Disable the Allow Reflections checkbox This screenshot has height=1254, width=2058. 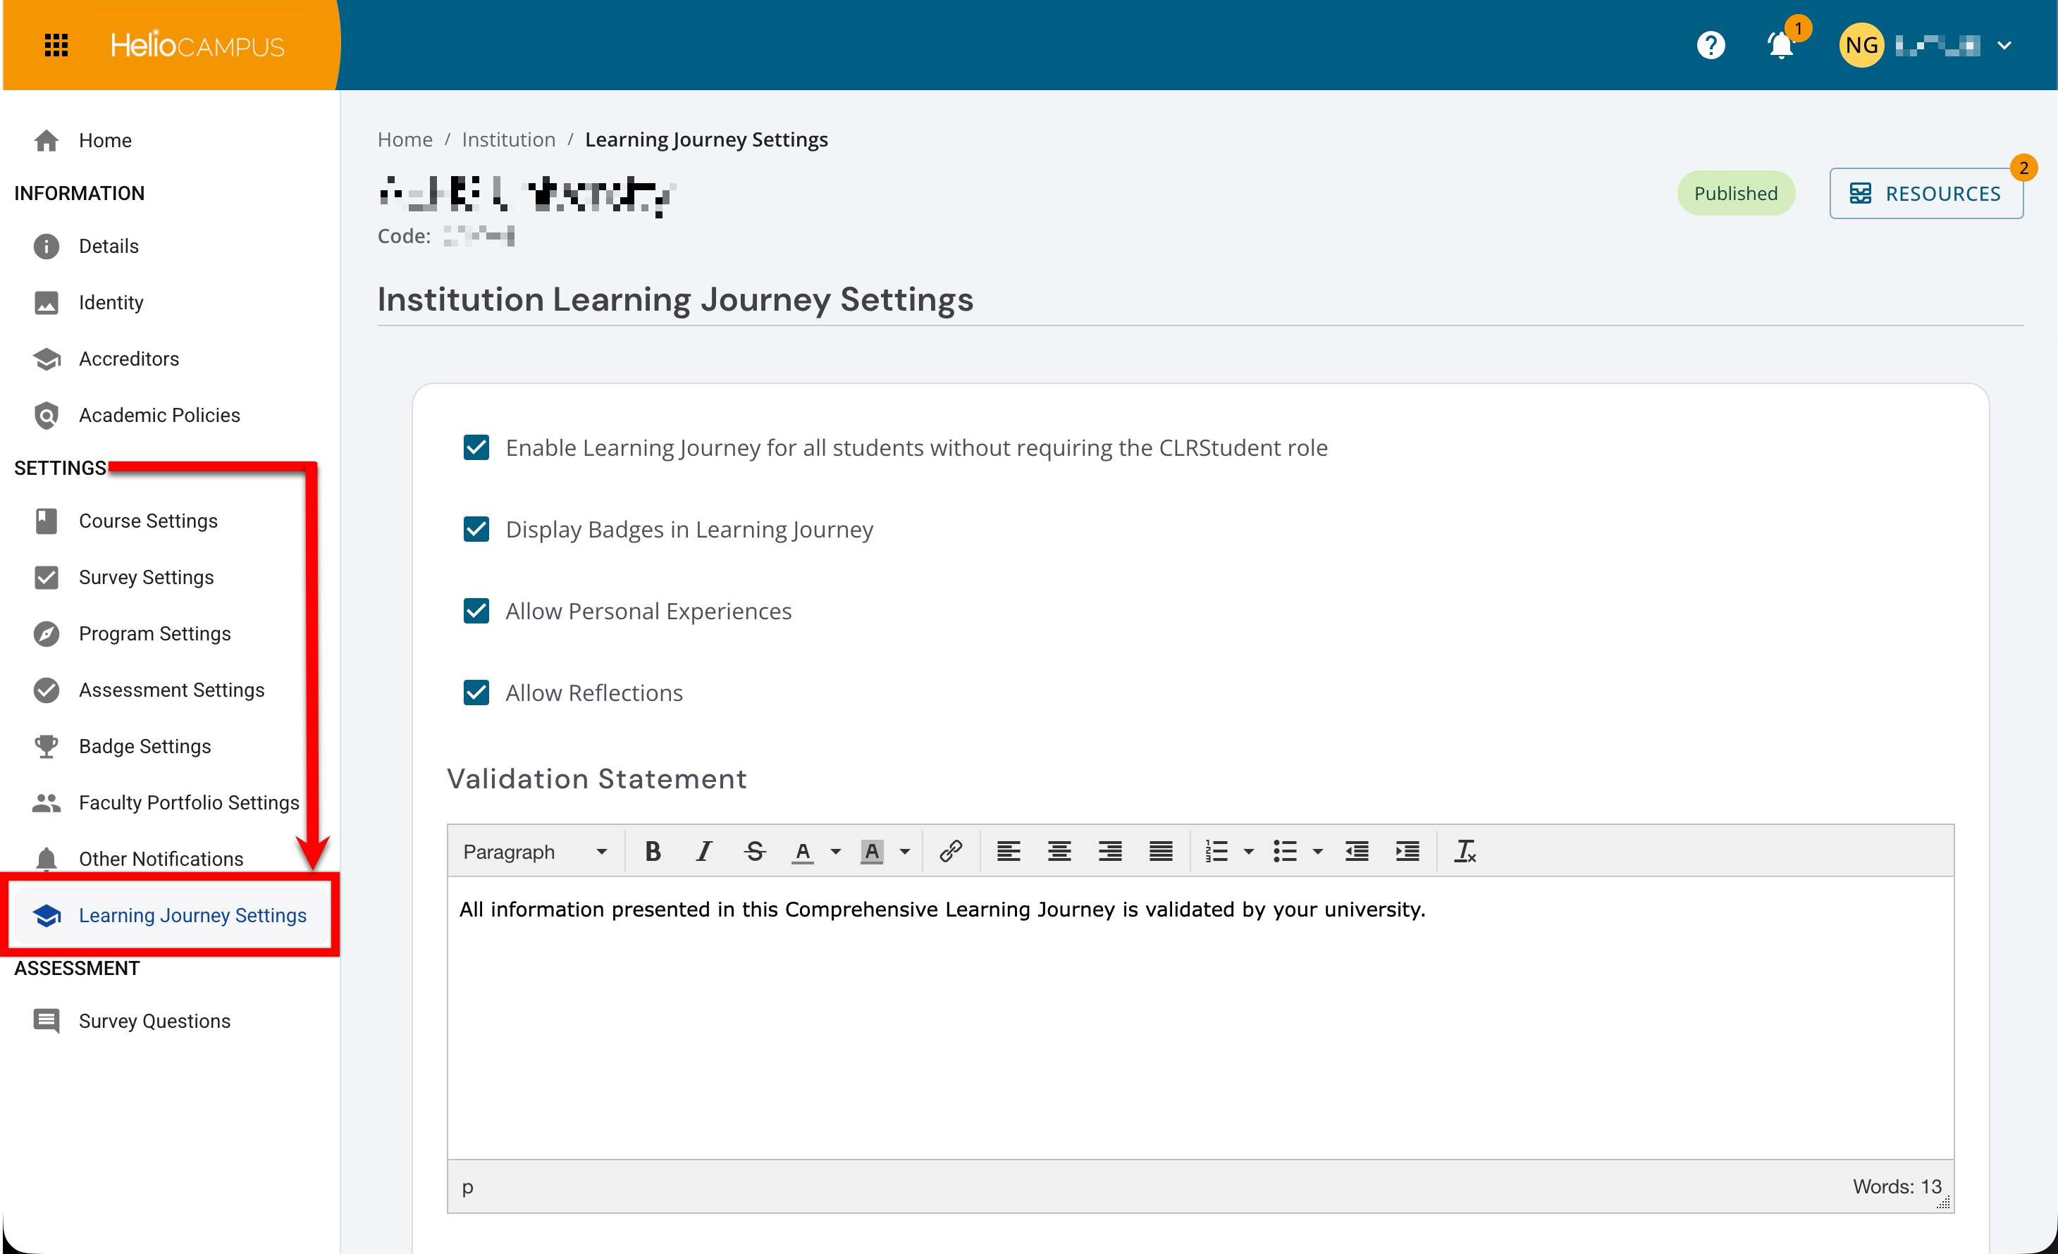pos(476,693)
